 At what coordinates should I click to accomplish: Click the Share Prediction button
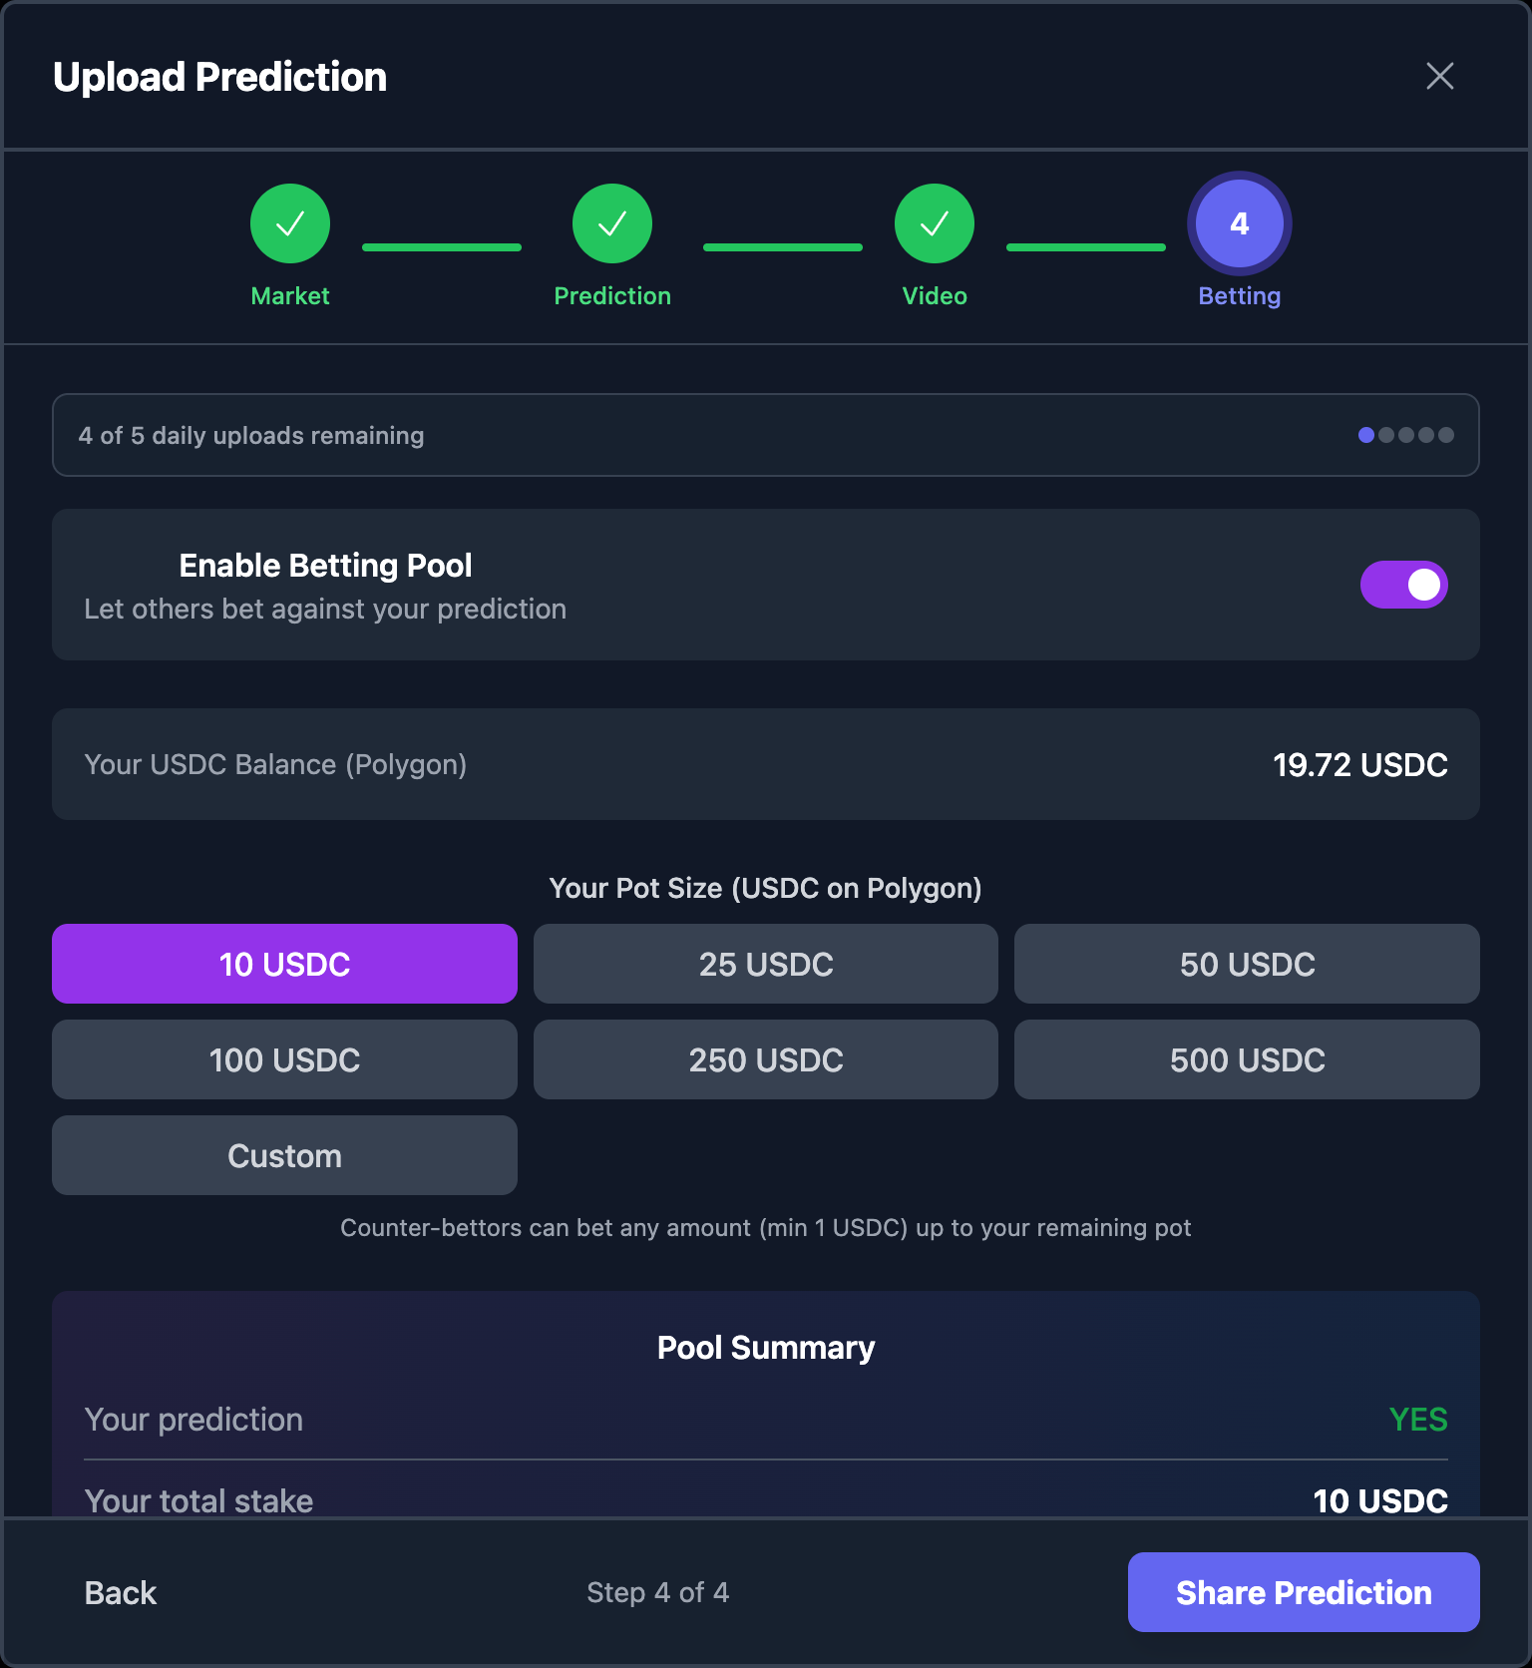pyautogui.click(x=1303, y=1592)
